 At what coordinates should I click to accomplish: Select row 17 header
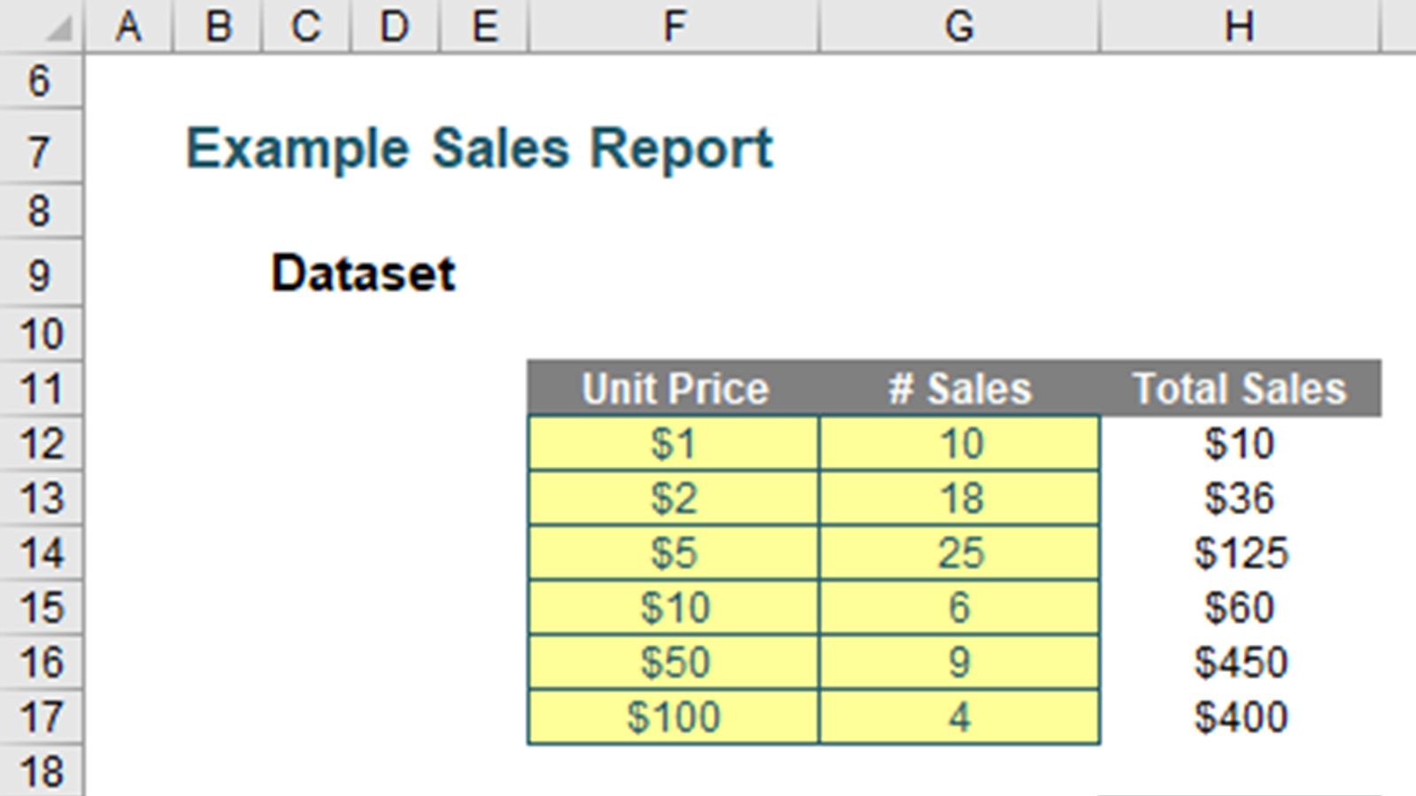(x=40, y=717)
